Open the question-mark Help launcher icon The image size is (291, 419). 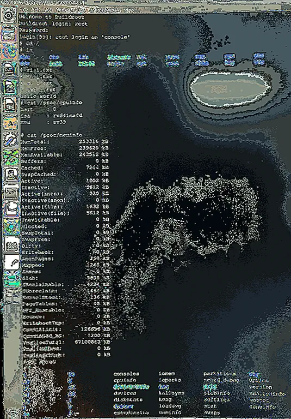click(12, 262)
